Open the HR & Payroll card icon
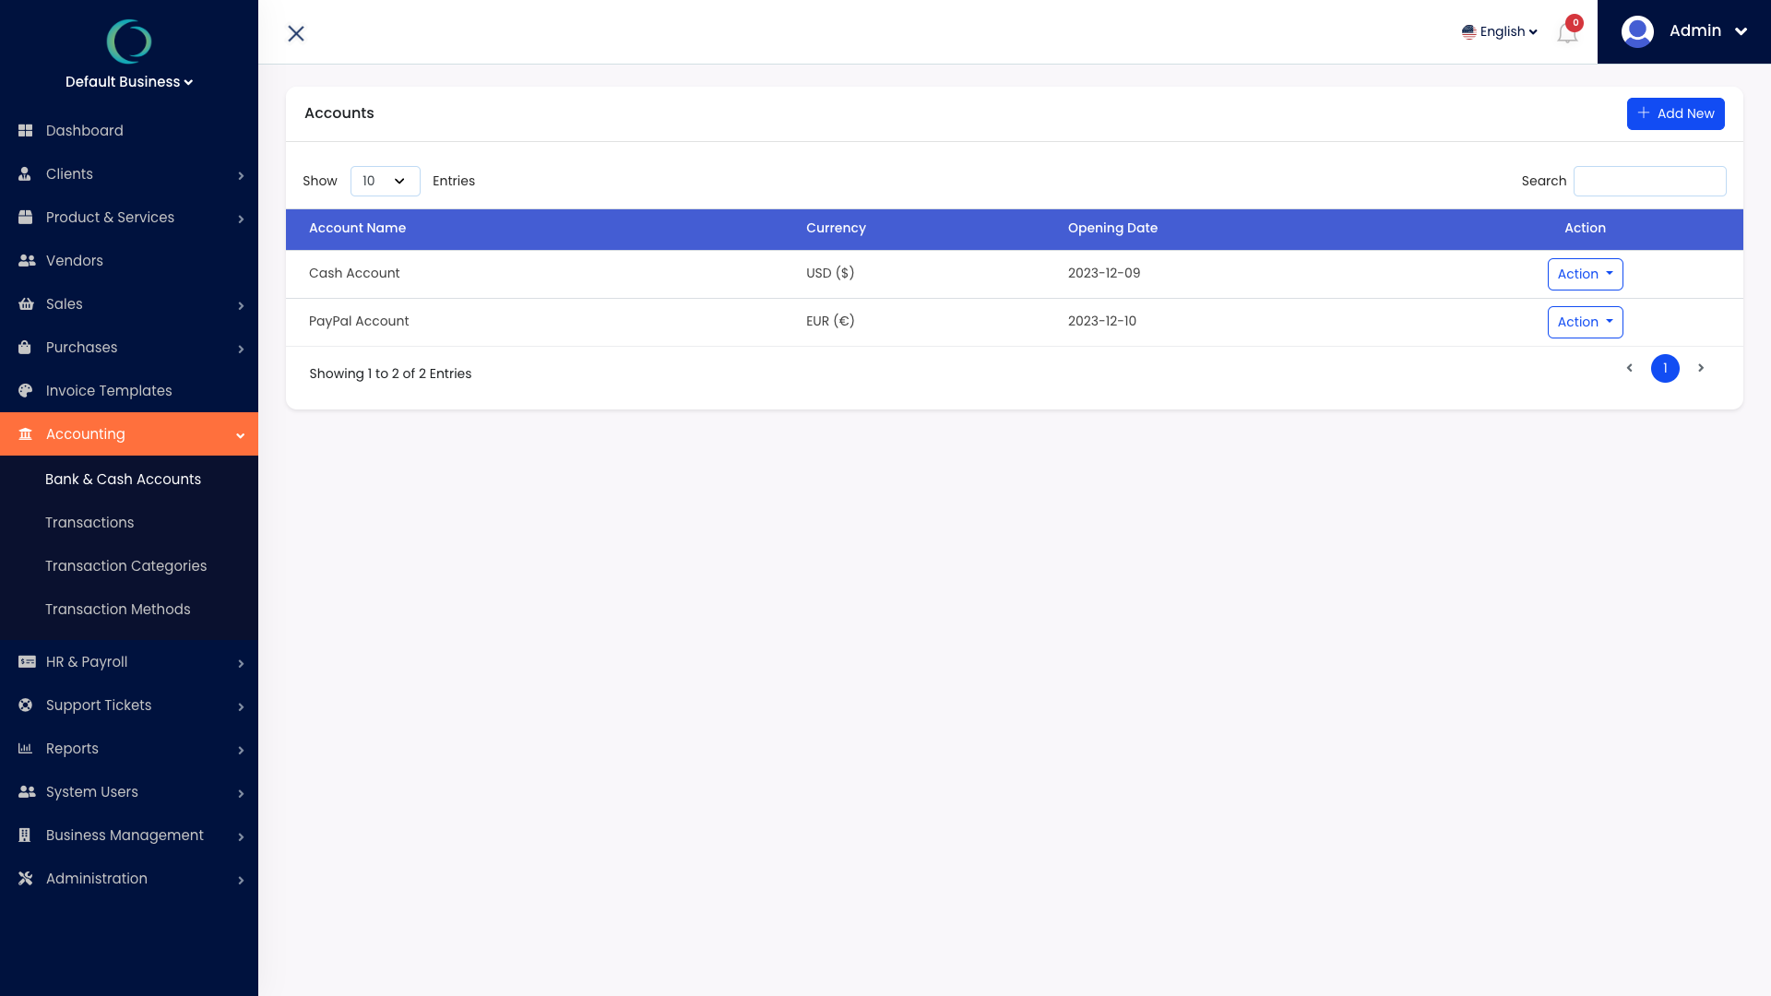1771x996 pixels. pos(26,661)
